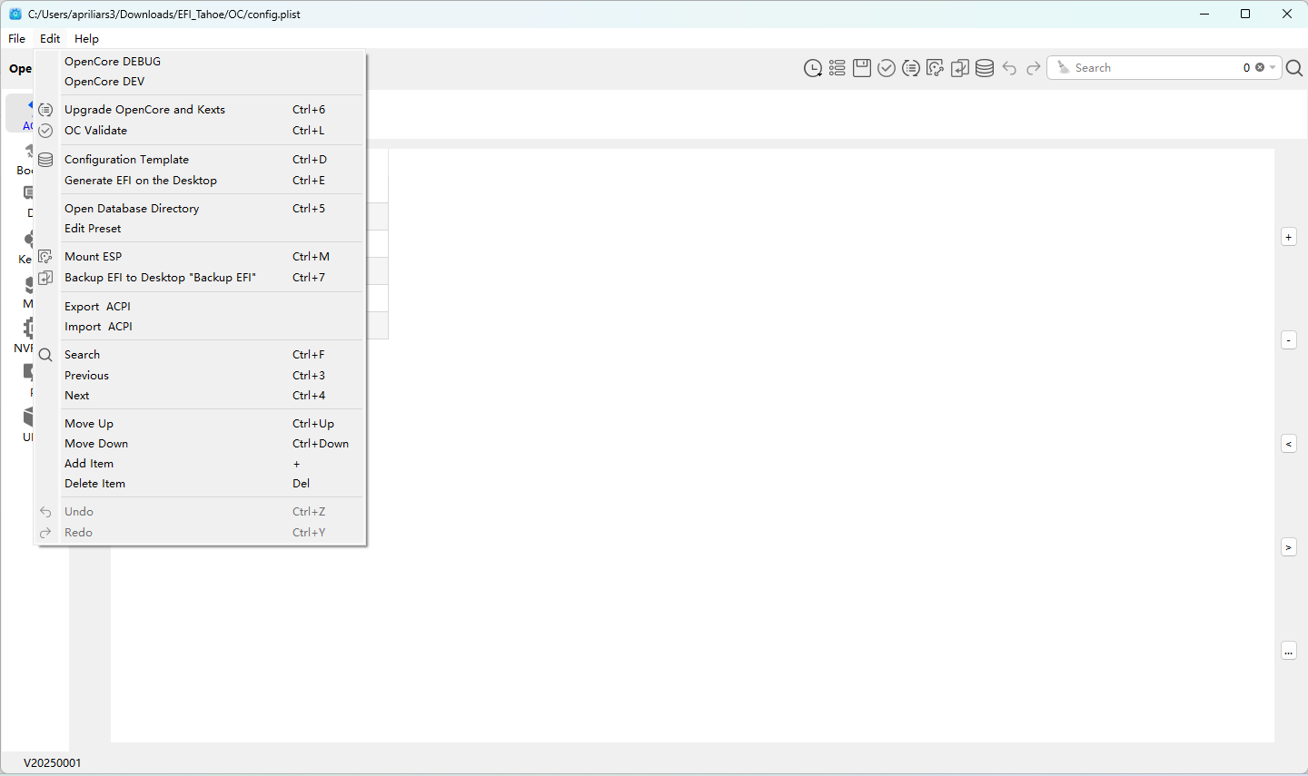The width and height of the screenshot is (1308, 776).
Task: Click the save floppy disk toolbar icon
Action: pos(862,68)
